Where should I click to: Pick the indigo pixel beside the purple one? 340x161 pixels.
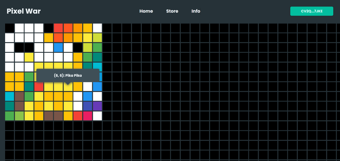click(x=88, y=106)
